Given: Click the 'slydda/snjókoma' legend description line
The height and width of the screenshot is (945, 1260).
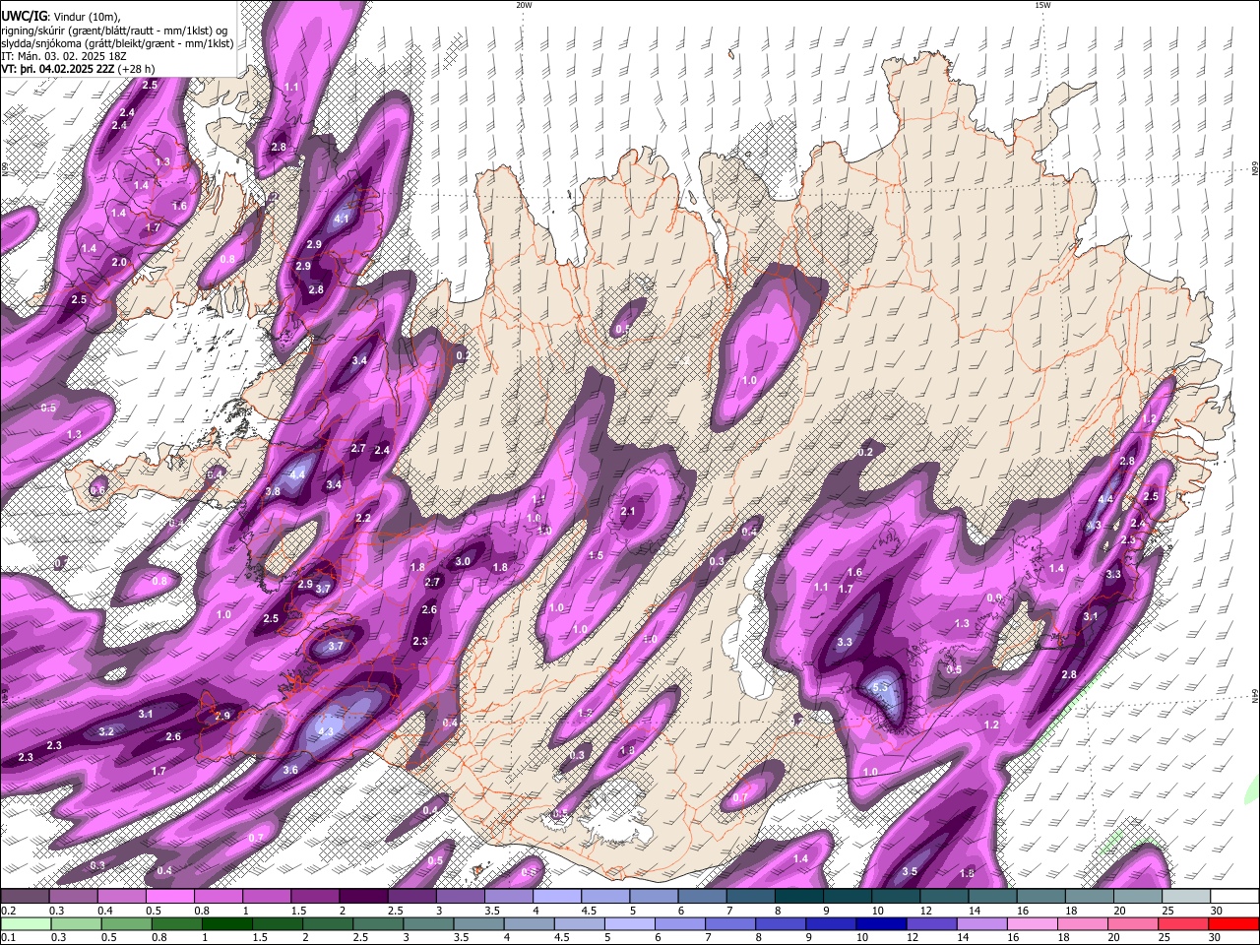Looking at the screenshot, I should point(117,43).
